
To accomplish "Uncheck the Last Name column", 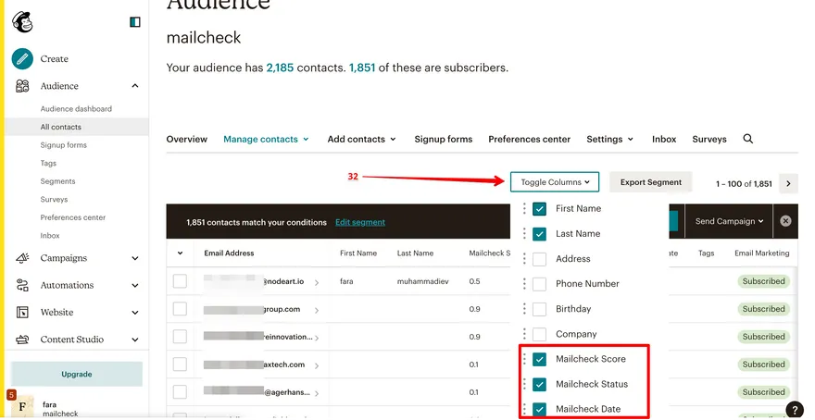I will pyautogui.click(x=540, y=234).
